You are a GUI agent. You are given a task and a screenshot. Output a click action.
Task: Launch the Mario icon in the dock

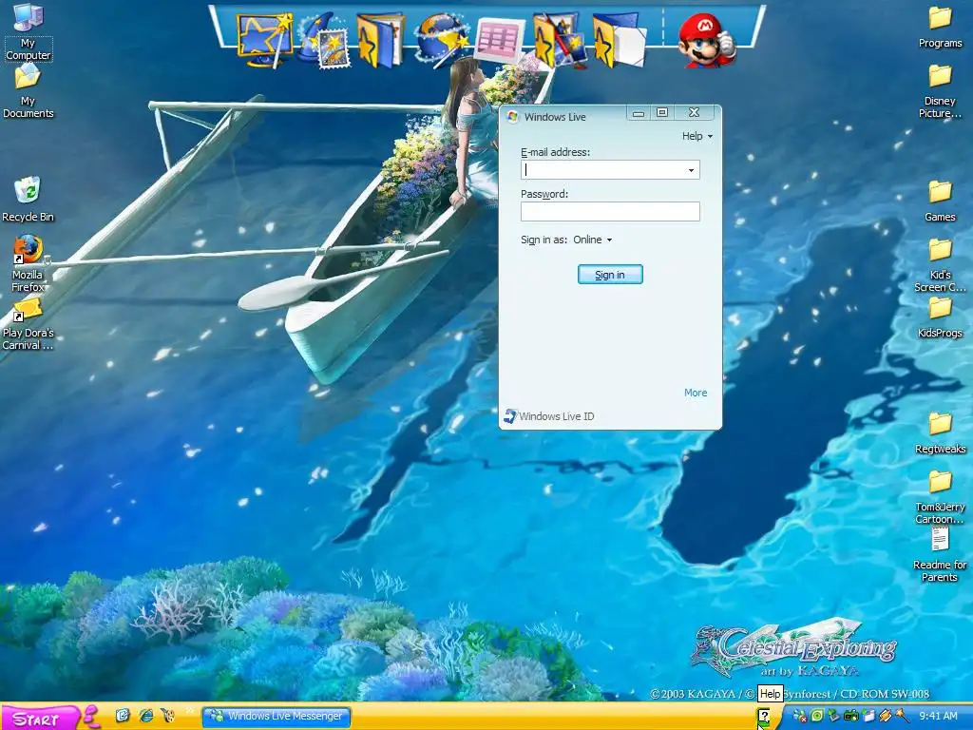[706, 41]
